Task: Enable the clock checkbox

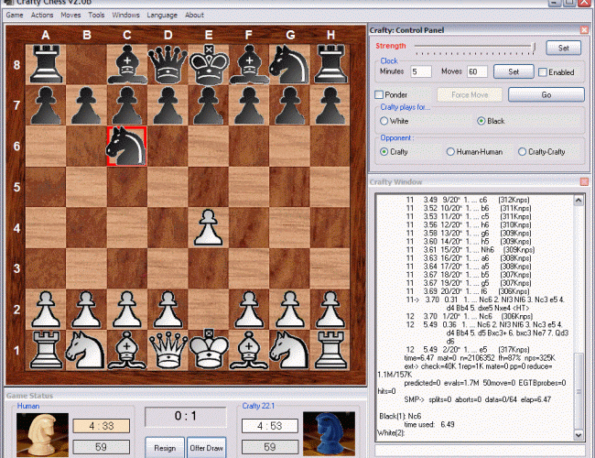Action: click(x=543, y=71)
